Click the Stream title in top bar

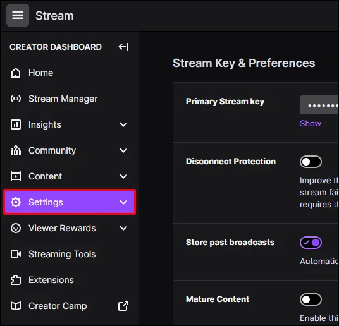pos(54,16)
